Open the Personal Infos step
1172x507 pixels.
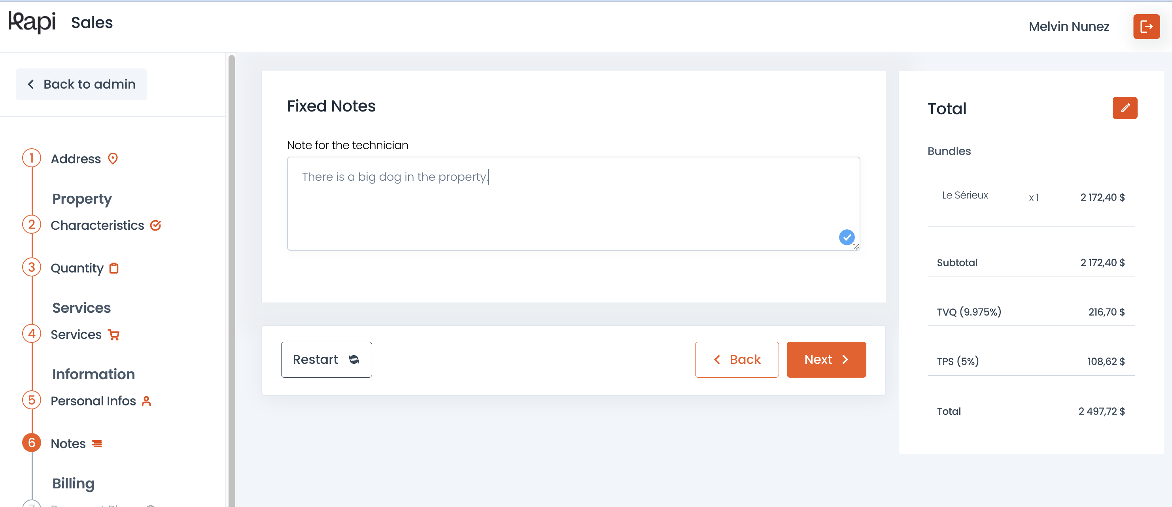click(93, 401)
